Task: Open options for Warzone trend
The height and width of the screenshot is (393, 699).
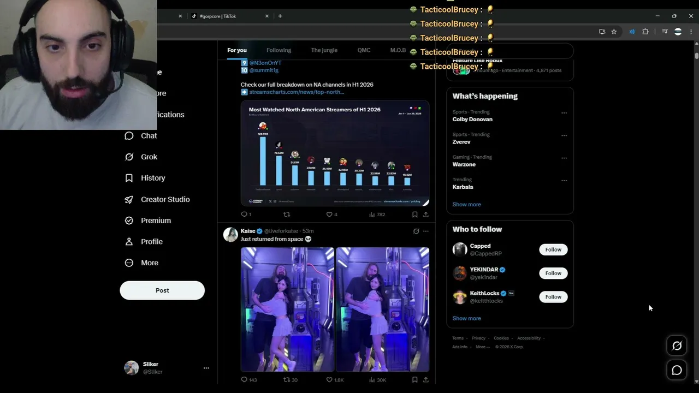Action: point(564,158)
